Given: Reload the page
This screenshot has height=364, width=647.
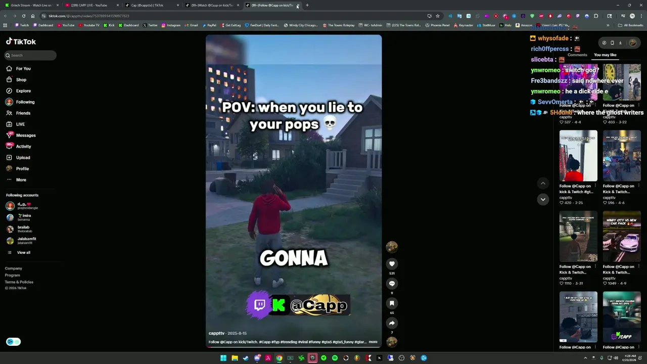Looking at the screenshot, I should coord(24,16).
